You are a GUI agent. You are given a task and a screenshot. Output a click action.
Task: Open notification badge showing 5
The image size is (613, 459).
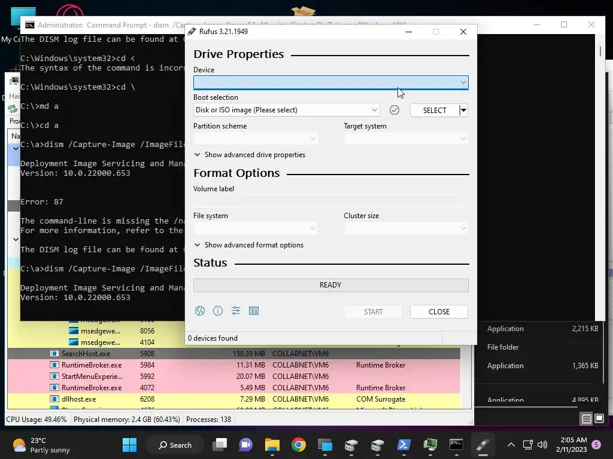point(596,445)
